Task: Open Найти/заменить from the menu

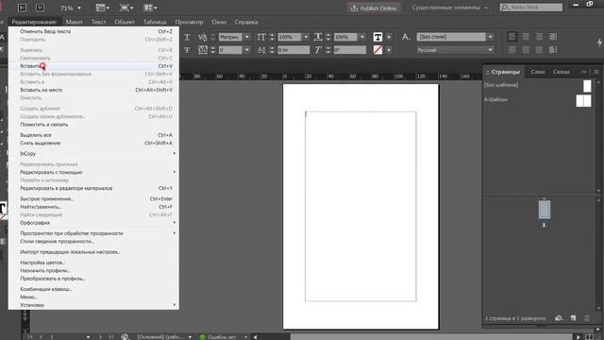Action: 93,207
